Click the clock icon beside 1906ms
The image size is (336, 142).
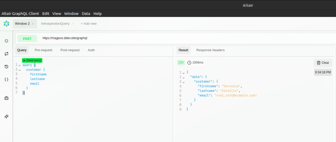pos(189,62)
